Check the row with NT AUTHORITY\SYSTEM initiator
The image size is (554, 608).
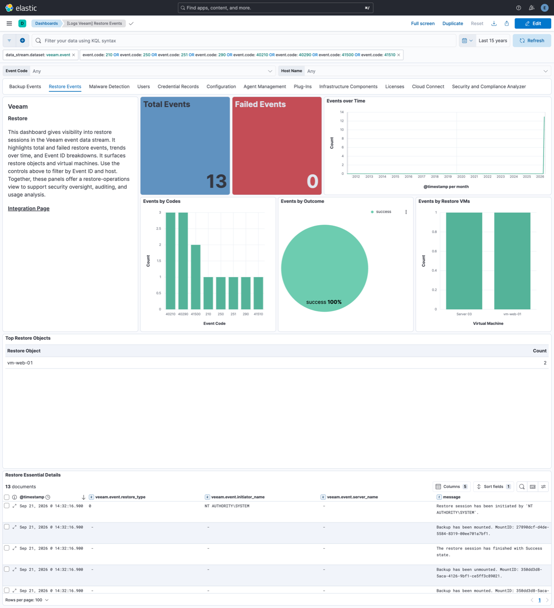click(7, 506)
